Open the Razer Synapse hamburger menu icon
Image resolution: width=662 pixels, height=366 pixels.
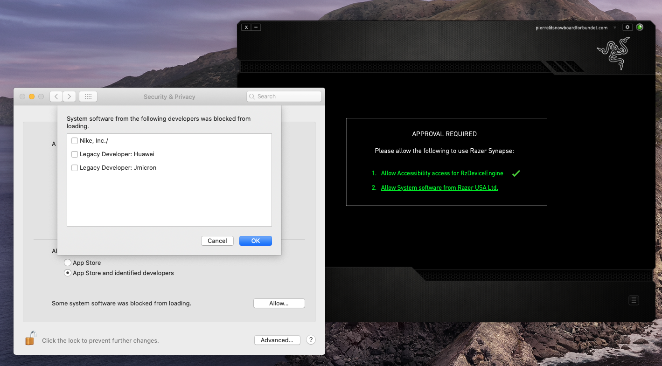pyautogui.click(x=634, y=300)
